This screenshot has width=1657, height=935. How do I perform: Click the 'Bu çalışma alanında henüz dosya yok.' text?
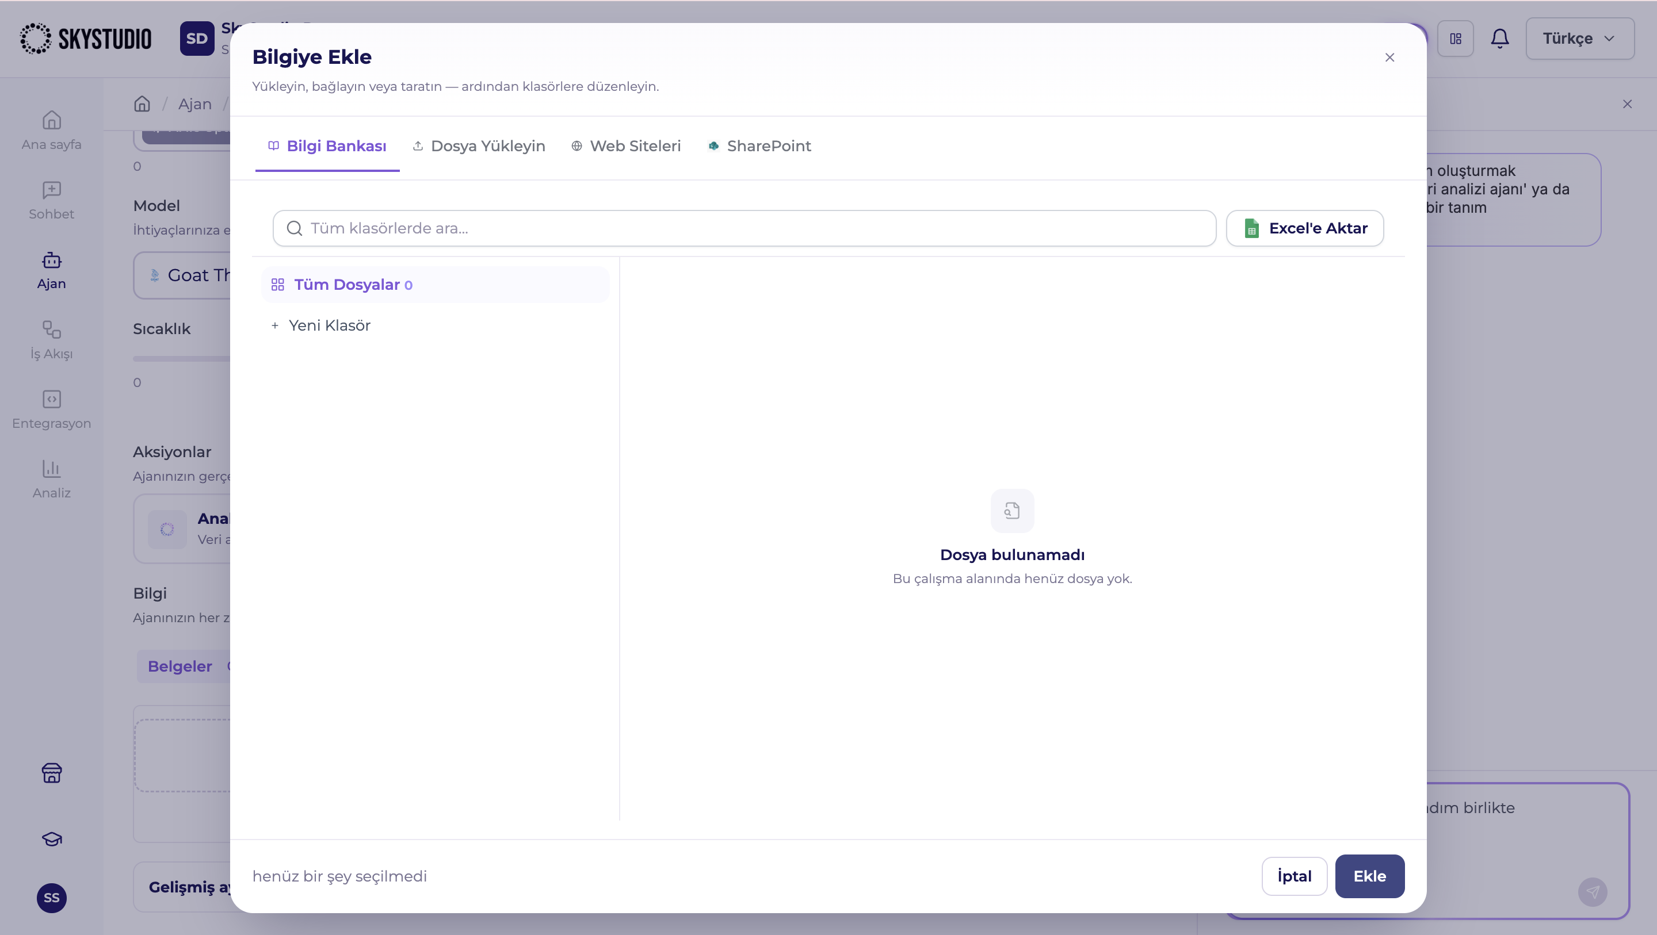pos(1013,578)
